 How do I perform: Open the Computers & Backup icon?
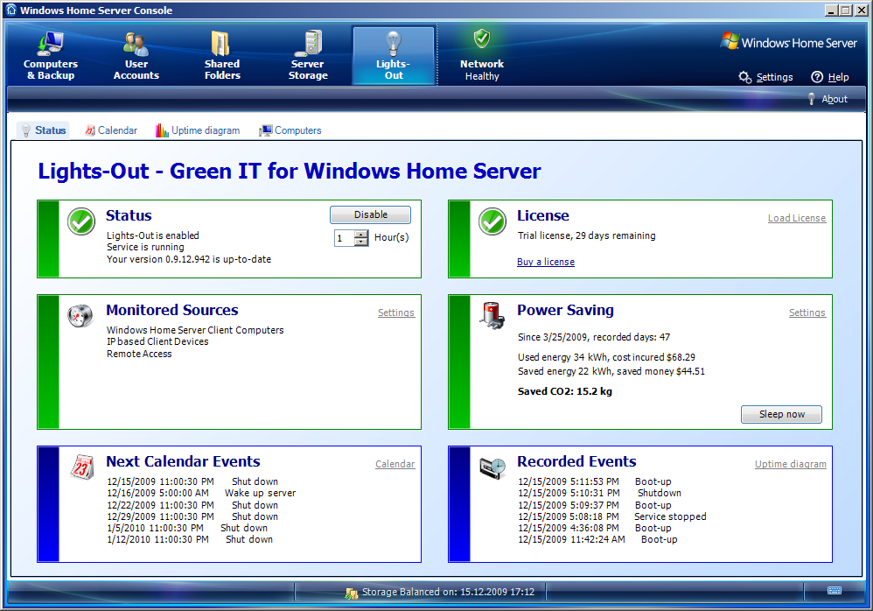coord(51,44)
